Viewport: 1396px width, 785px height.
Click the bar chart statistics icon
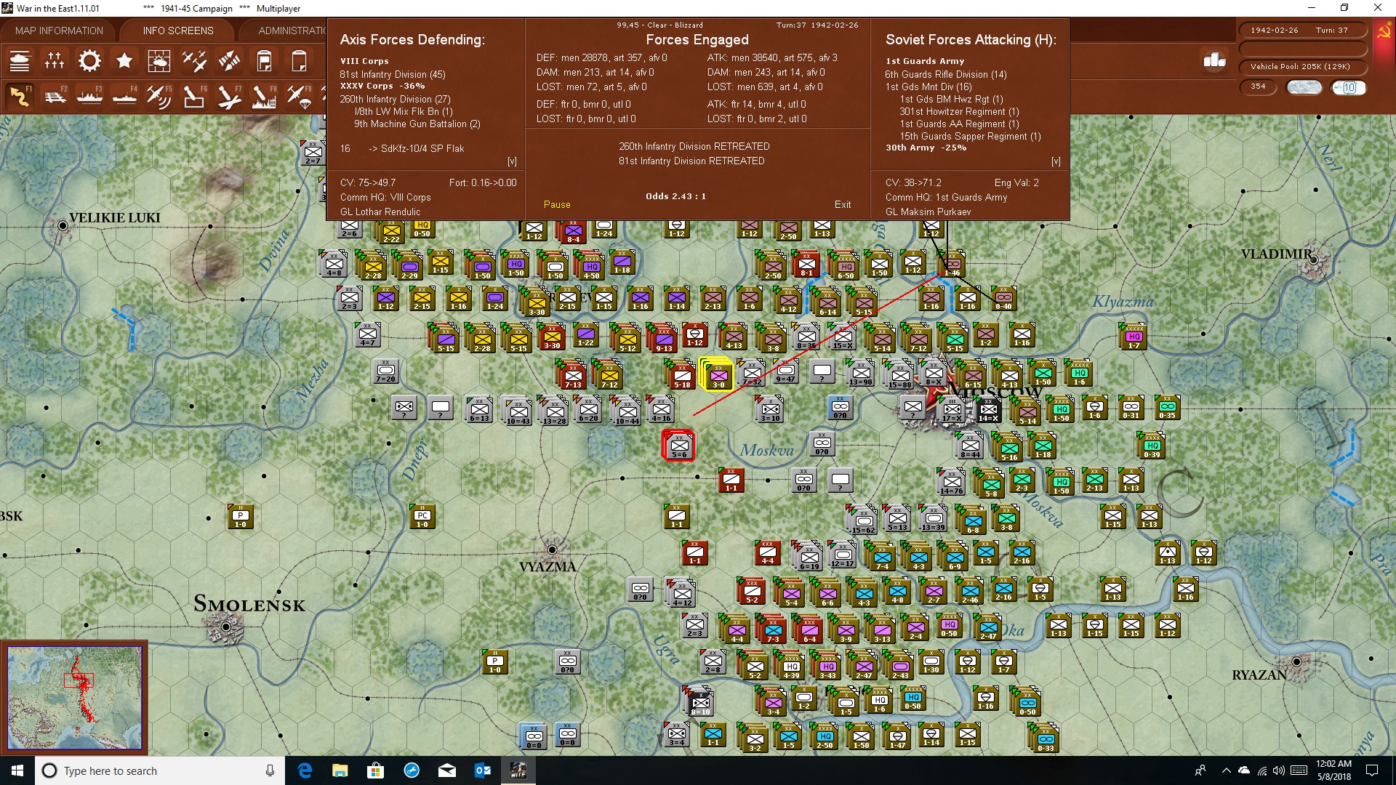[1214, 60]
